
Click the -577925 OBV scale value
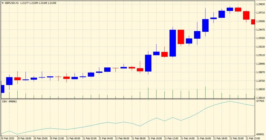[260, 101]
